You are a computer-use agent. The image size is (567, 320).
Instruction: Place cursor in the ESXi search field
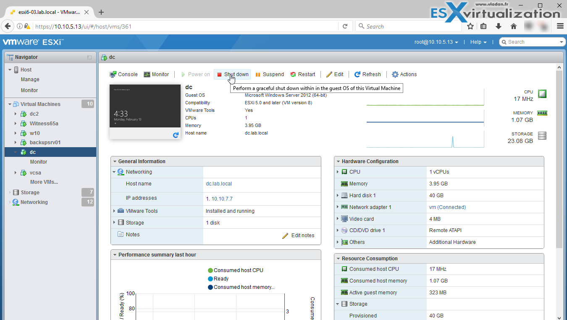click(x=531, y=42)
